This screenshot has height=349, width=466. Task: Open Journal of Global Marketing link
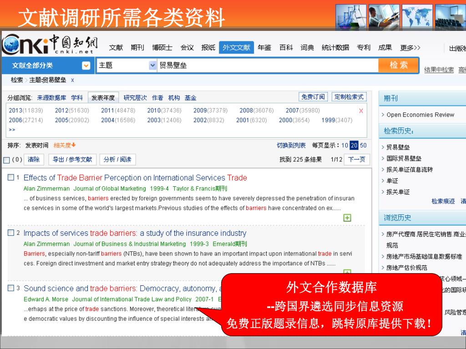click(110, 189)
